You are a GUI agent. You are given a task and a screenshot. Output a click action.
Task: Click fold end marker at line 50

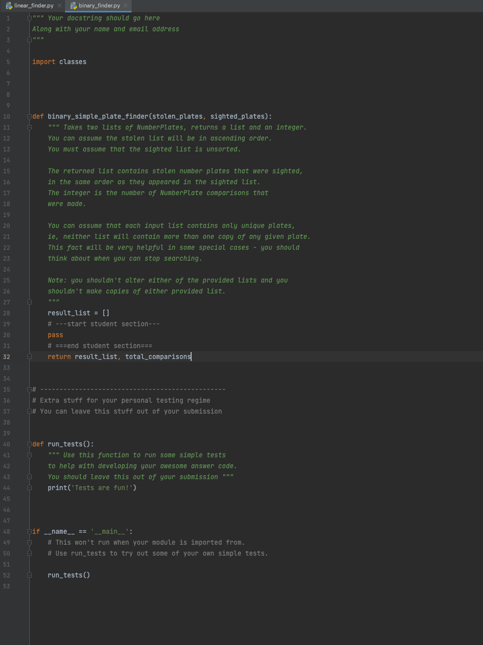coord(29,553)
